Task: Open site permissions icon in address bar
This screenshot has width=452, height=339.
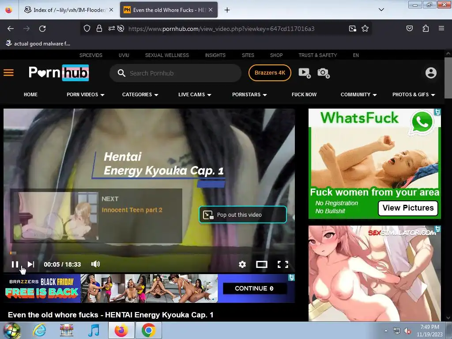Action: [112, 28]
